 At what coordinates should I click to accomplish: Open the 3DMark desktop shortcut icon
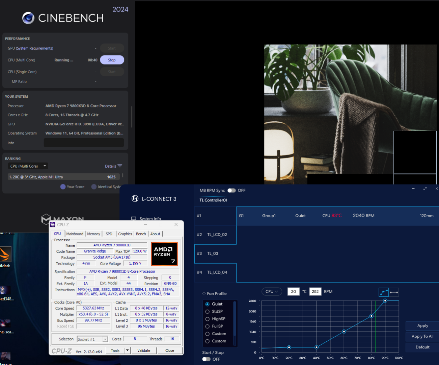[x=5, y=254]
